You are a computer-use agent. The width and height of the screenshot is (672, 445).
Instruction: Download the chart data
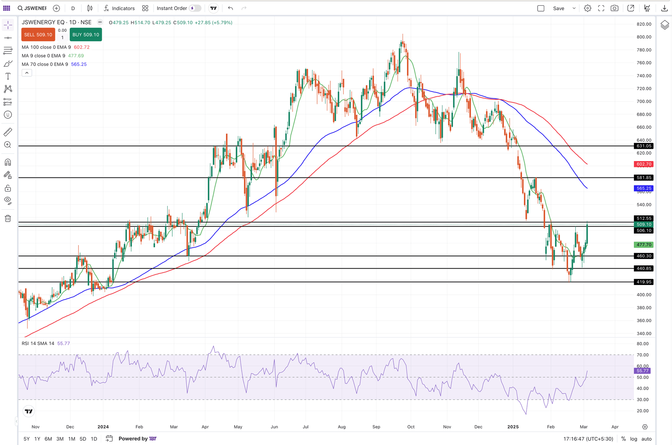coord(664,8)
